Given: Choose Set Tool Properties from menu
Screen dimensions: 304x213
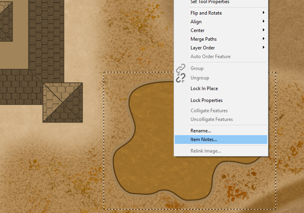Looking at the screenshot, I should point(210,2).
